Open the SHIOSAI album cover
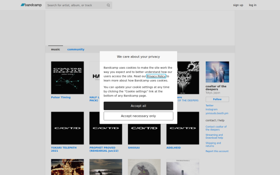This screenshot has height=175, width=280. point(144,134)
